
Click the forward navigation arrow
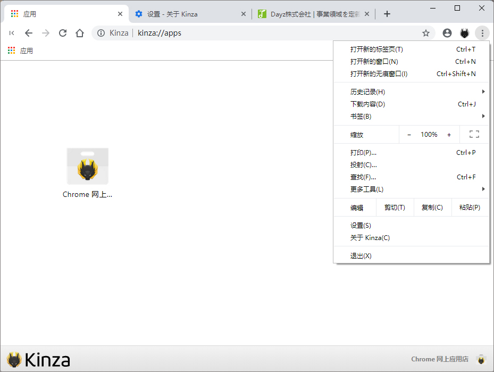tap(46, 33)
